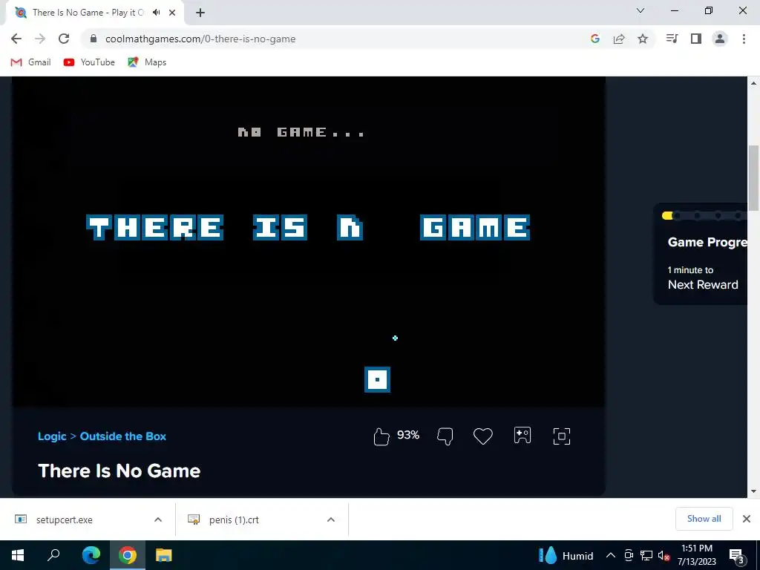The image size is (760, 570).
Task: Open the Google icon in address bar
Action: coord(595,39)
